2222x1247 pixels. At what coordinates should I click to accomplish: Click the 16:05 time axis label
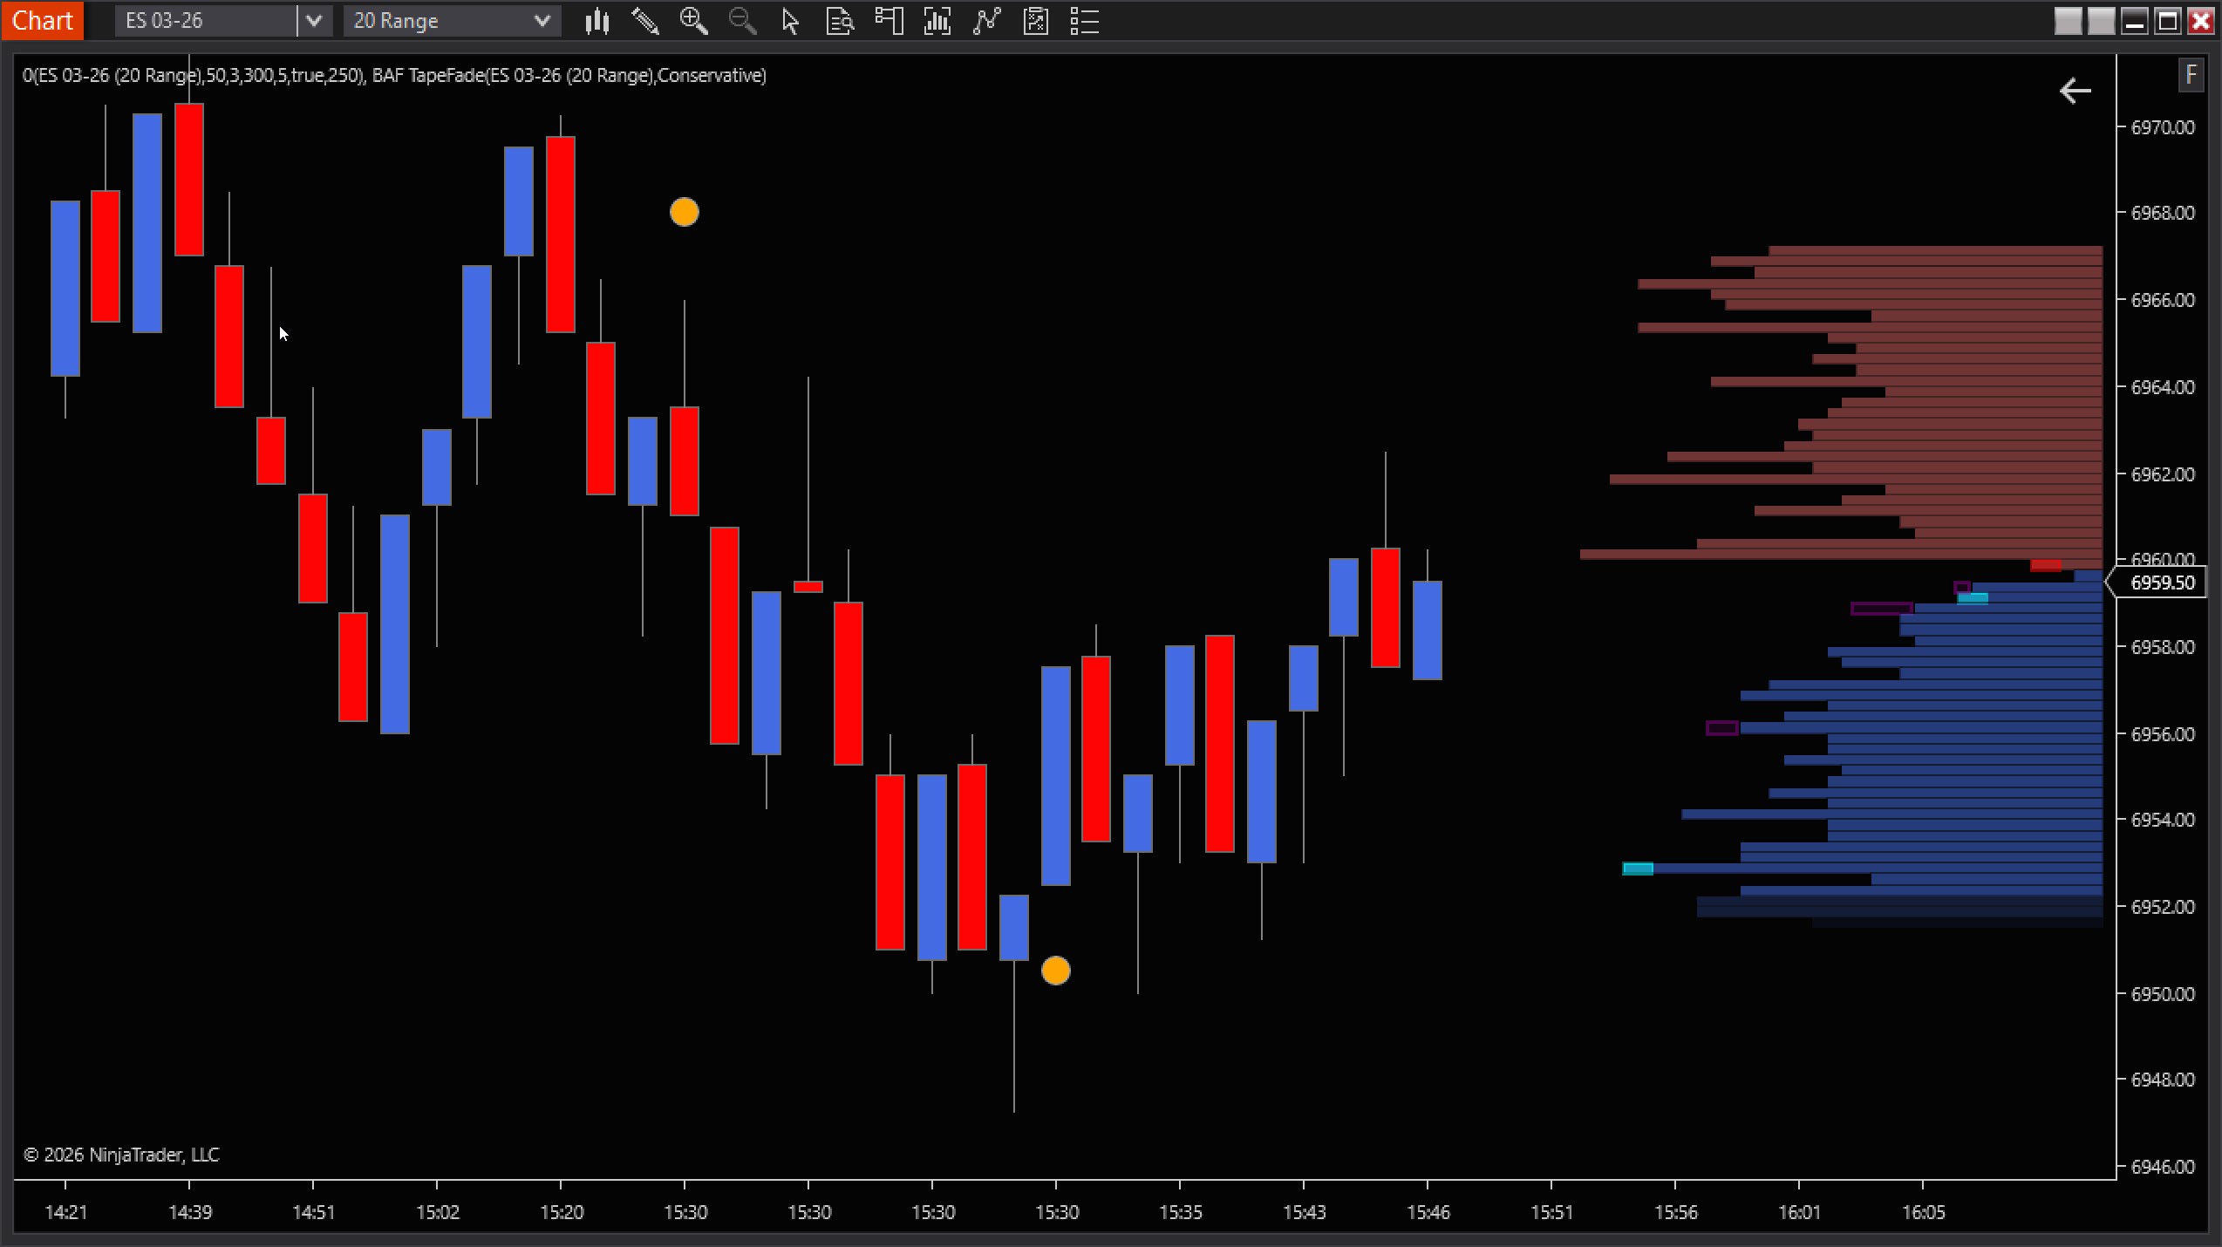click(x=1924, y=1212)
